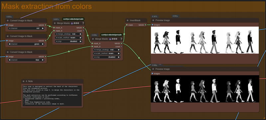
Task: Collapse the Merge Masks node timed 0.007s
Action: (x=55, y=23)
